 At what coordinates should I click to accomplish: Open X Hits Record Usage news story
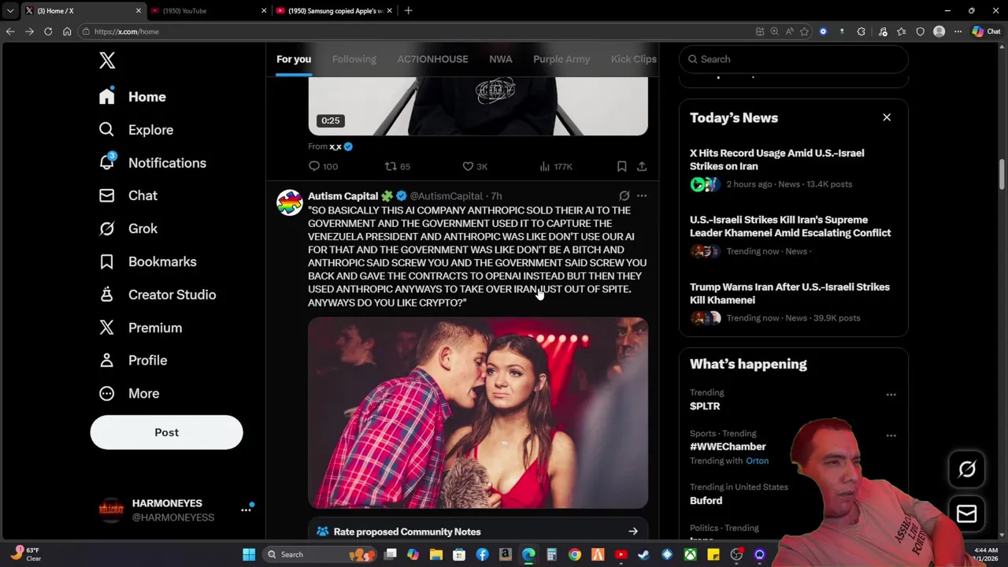[793, 169]
